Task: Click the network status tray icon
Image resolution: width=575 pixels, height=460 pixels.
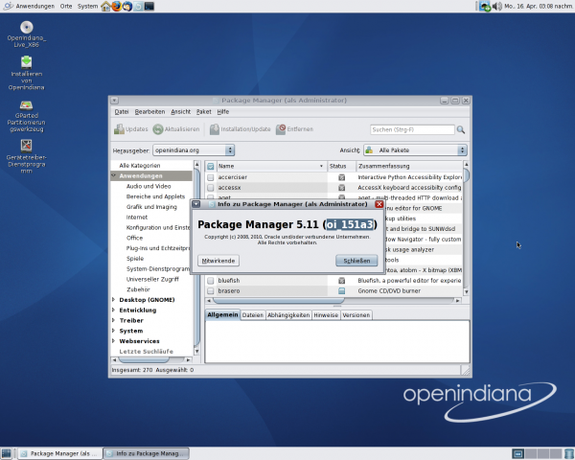Action: click(485, 7)
